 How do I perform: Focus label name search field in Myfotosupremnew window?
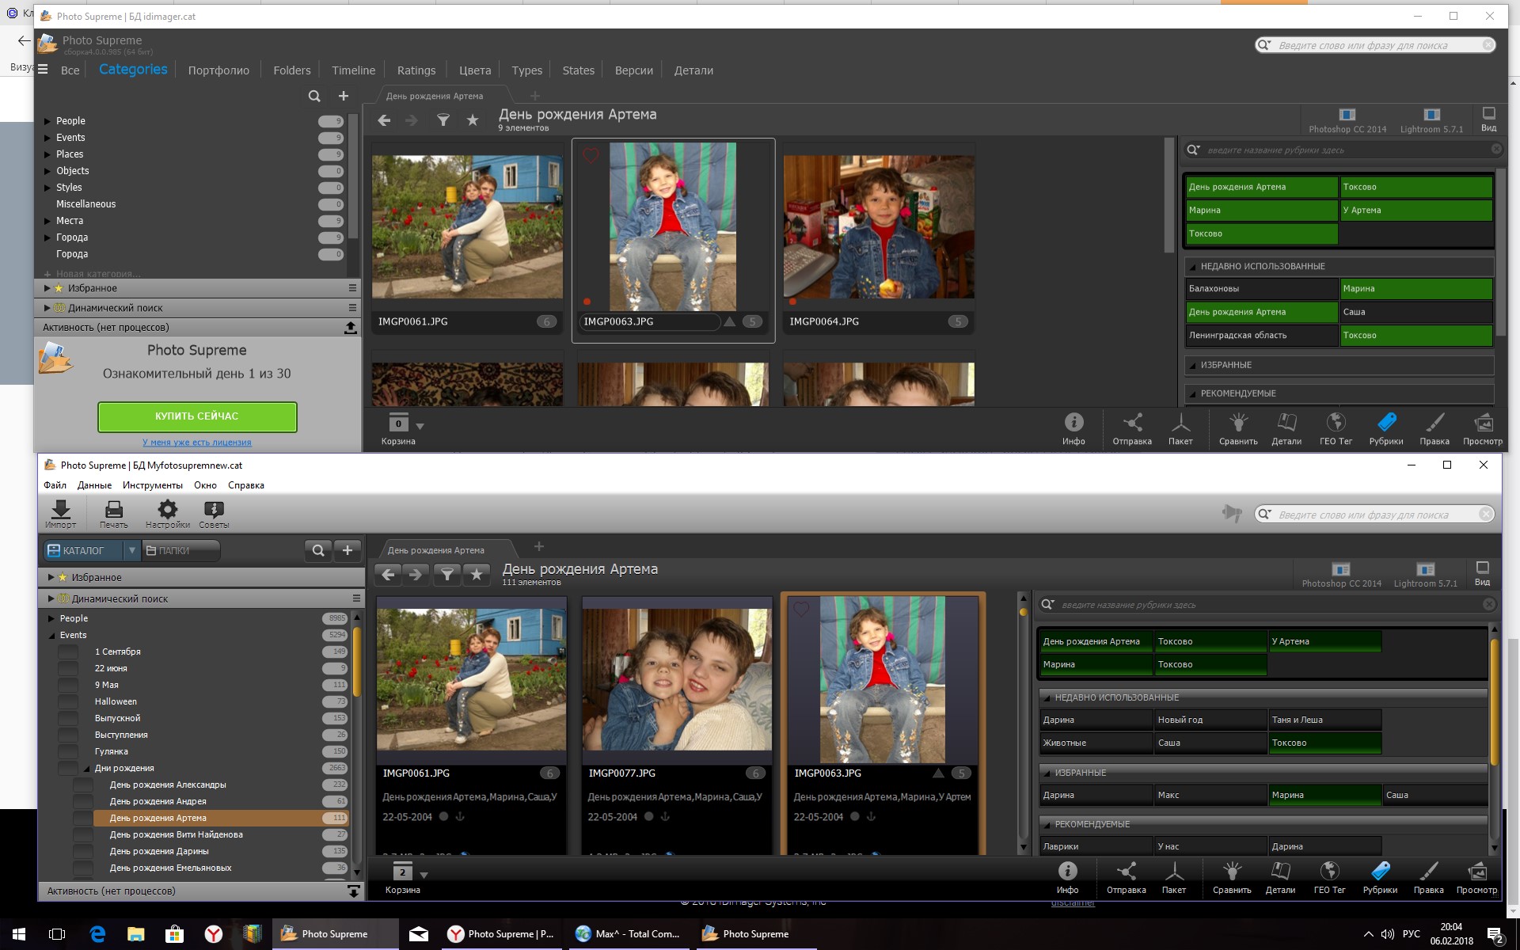coord(1266,605)
